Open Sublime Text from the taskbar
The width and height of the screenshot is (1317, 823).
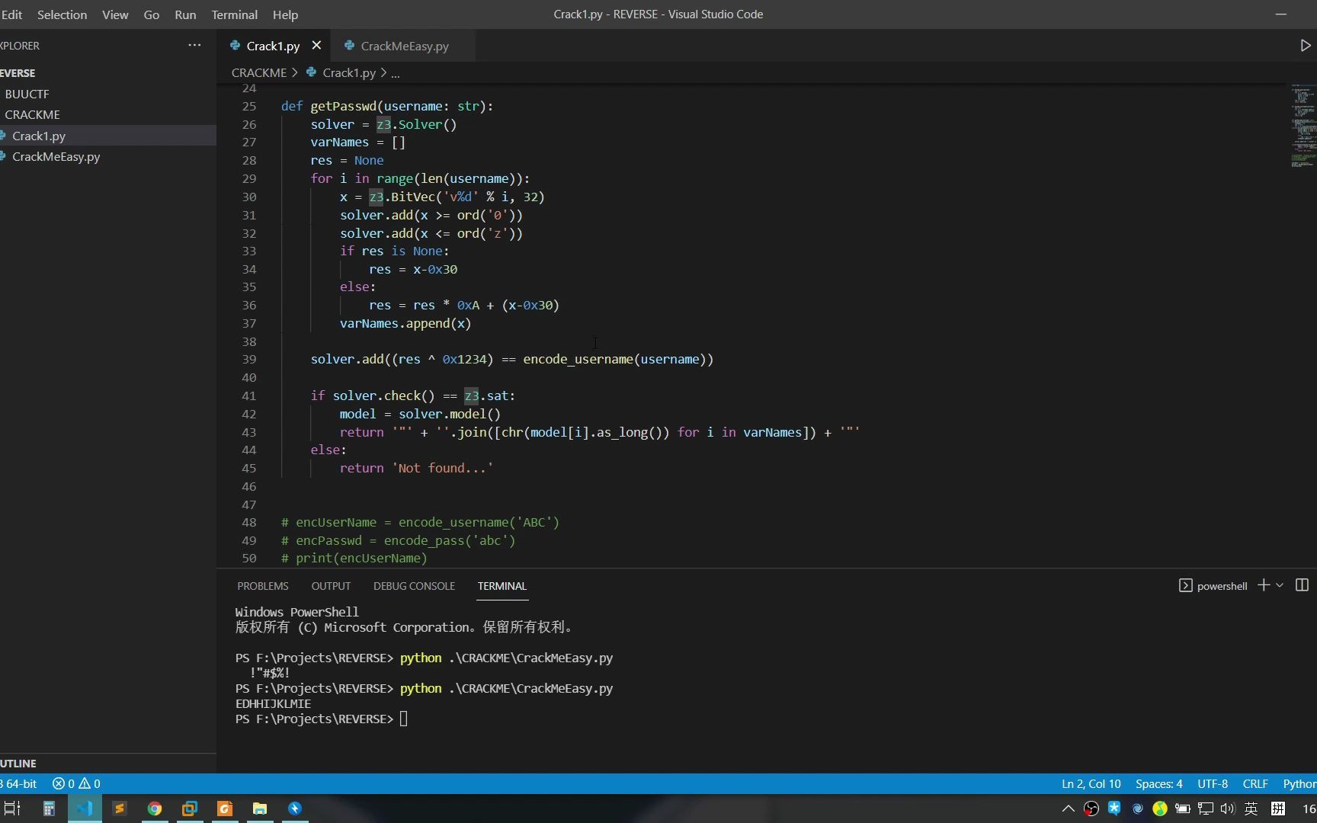coord(119,809)
